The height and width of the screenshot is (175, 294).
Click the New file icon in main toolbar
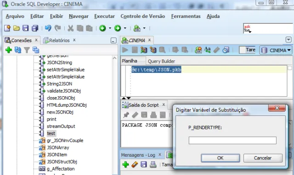point(7,28)
